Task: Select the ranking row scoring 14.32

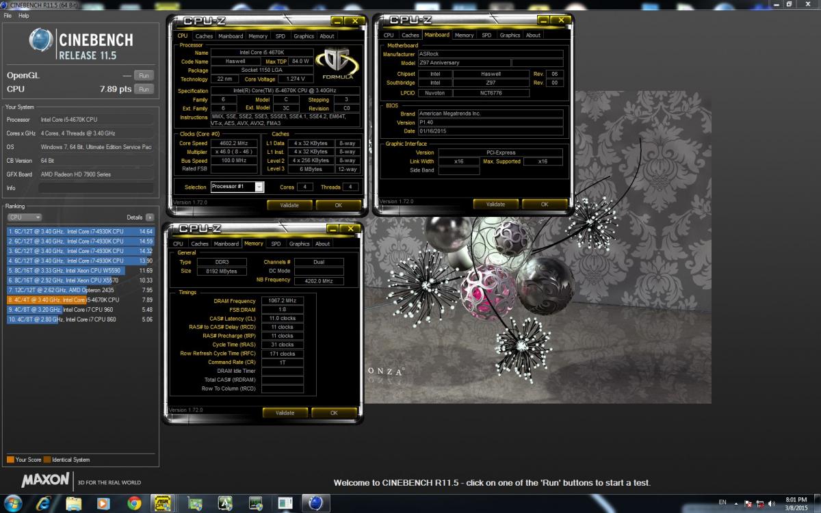Action: pos(81,251)
